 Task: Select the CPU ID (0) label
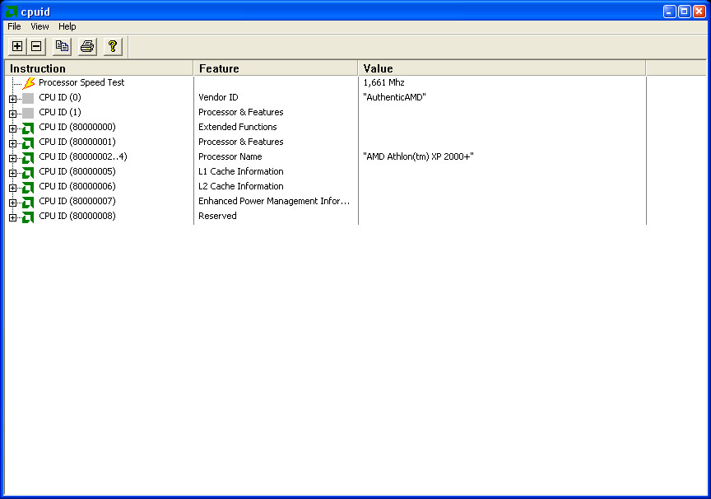(x=60, y=97)
